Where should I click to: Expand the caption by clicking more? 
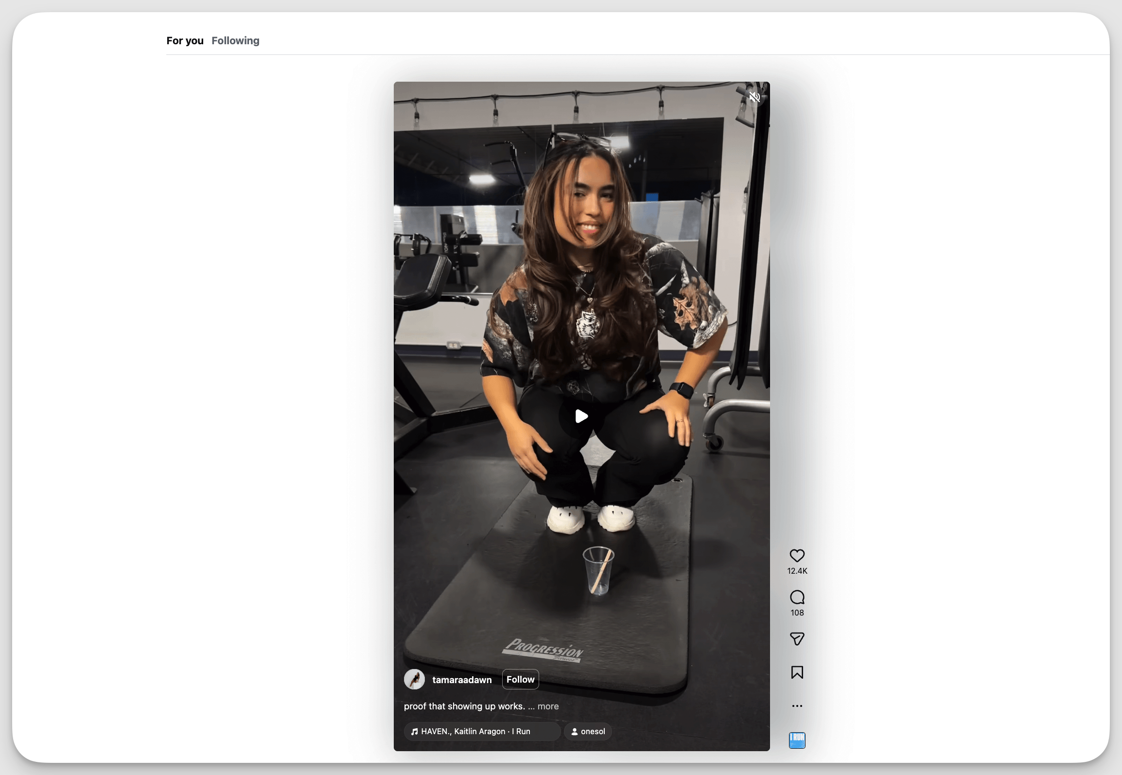[549, 706]
